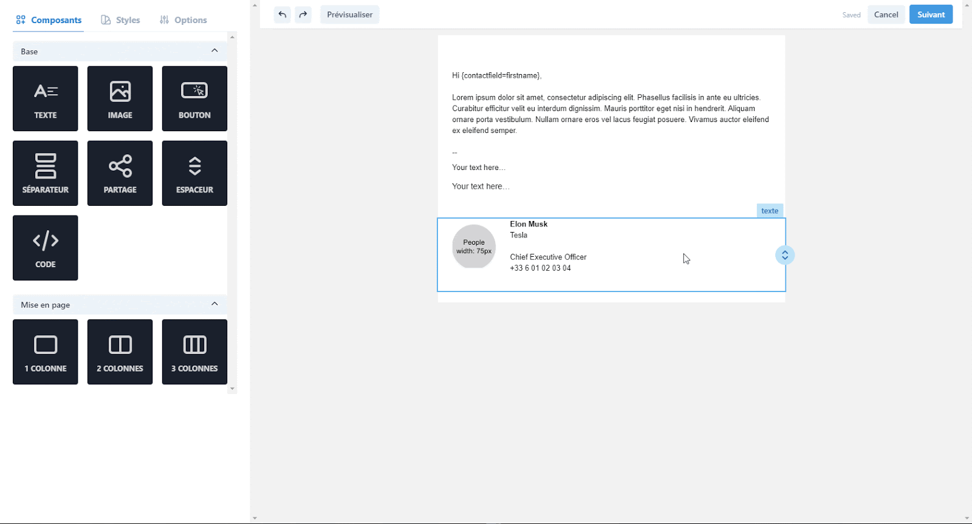Select the Image component
This screenshot has height=524, width=972.
120,98
